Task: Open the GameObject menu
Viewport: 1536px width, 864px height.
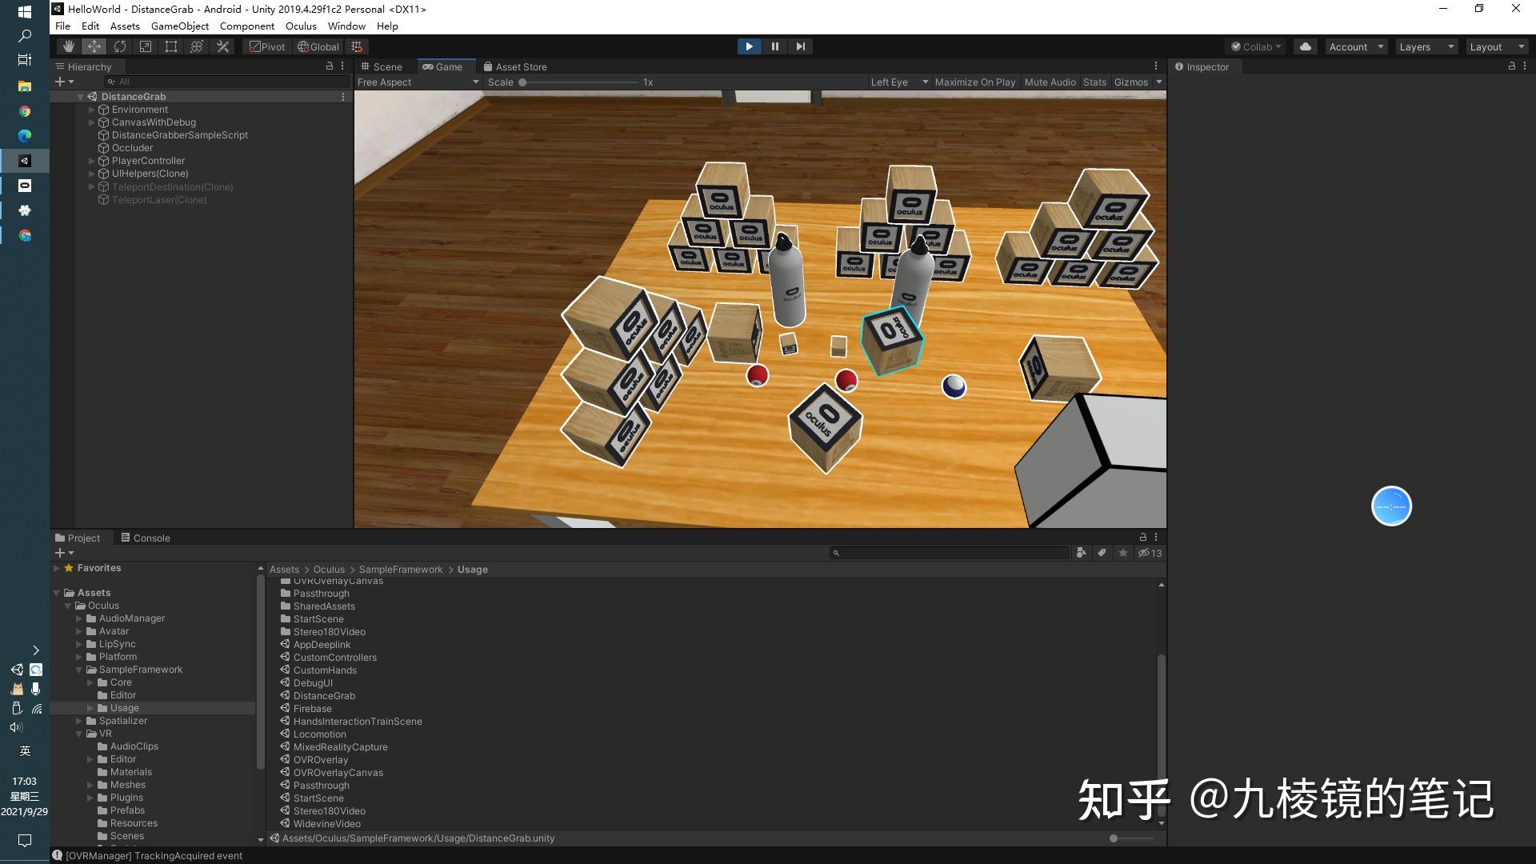Action: (x=180, y=26)
